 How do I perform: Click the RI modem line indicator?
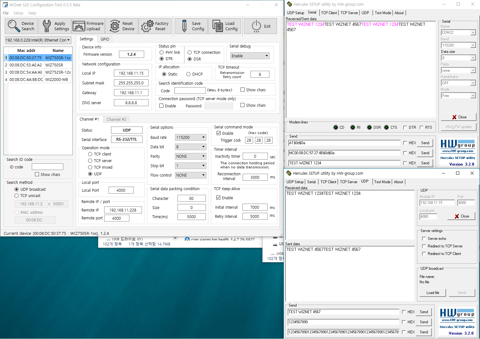tap(353, 127)
